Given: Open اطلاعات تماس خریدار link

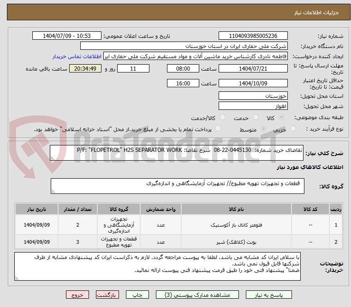Looking at the screenshot, I should pos(77,56).
